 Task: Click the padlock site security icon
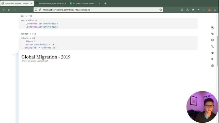[40, 10]
